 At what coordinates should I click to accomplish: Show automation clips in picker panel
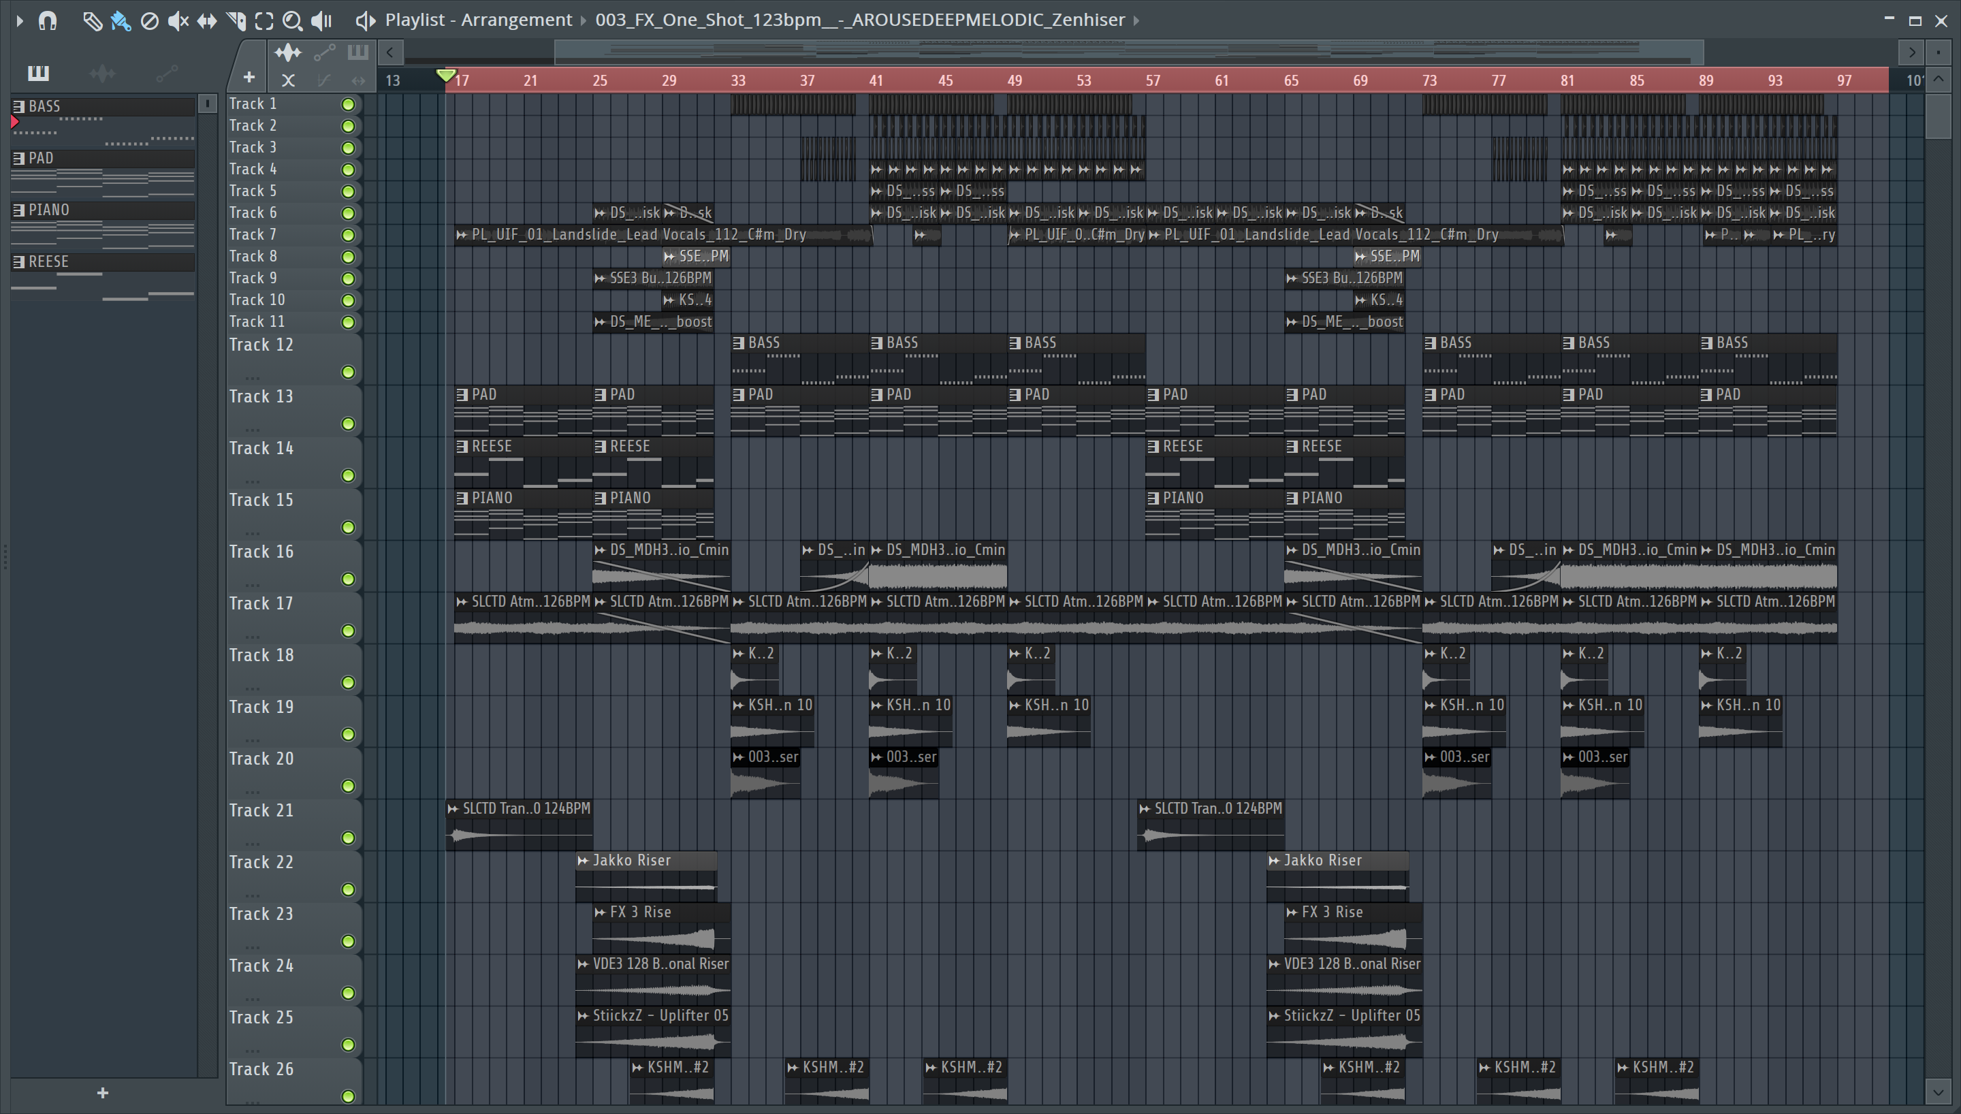167,74
